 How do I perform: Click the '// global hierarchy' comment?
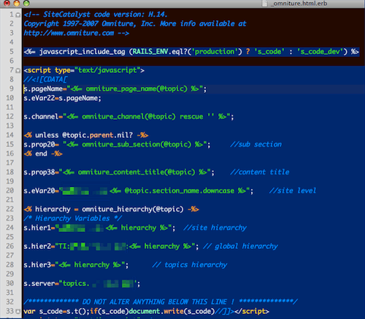[x=240, y=246]
